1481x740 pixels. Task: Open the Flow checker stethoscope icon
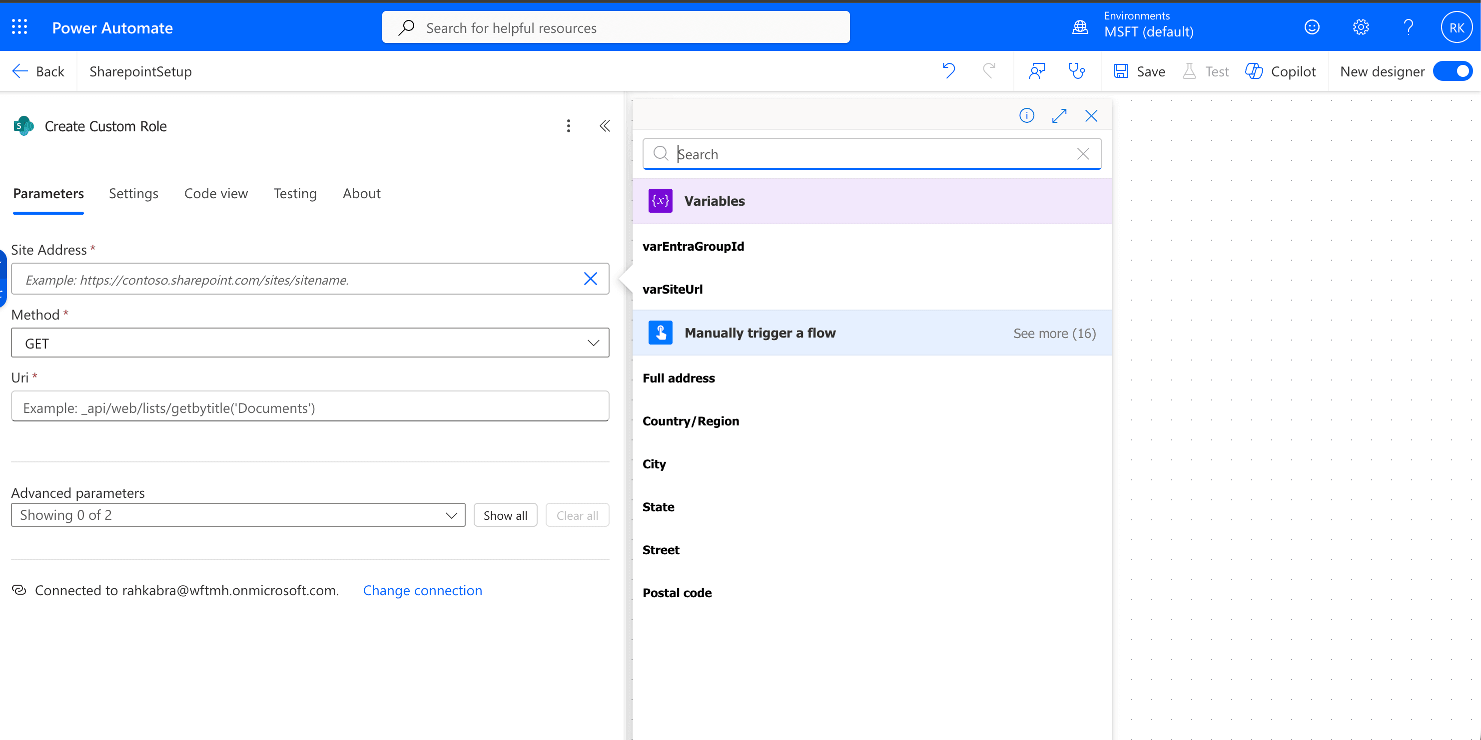[1076, 71]
